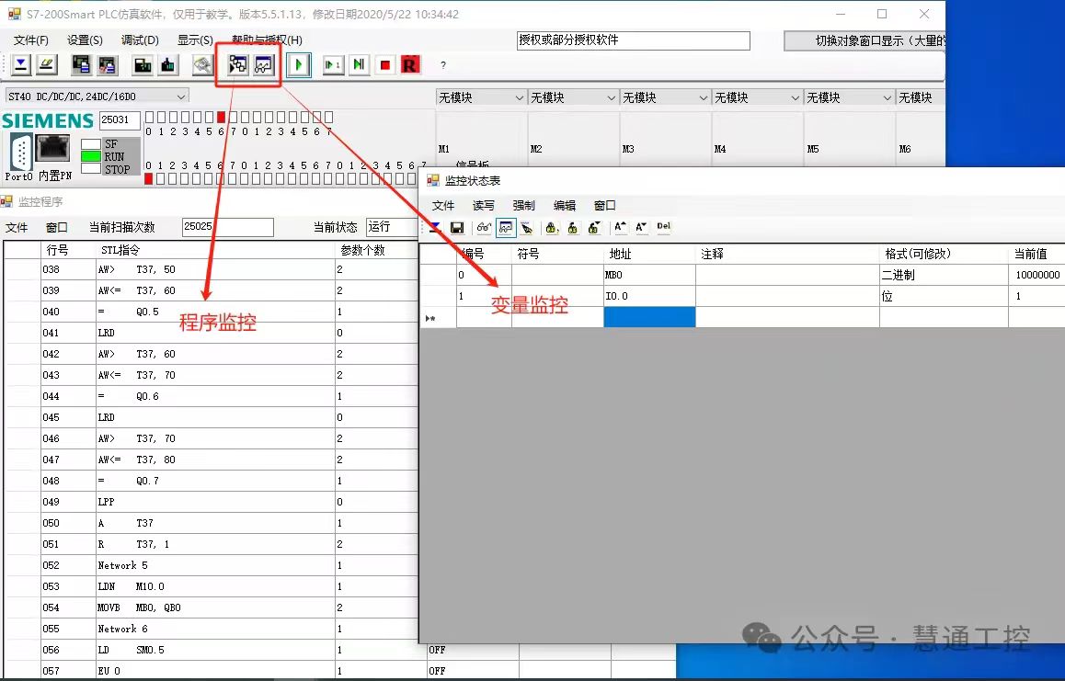
Task: Click the save floppy disk icon
Action: [457, 228]
